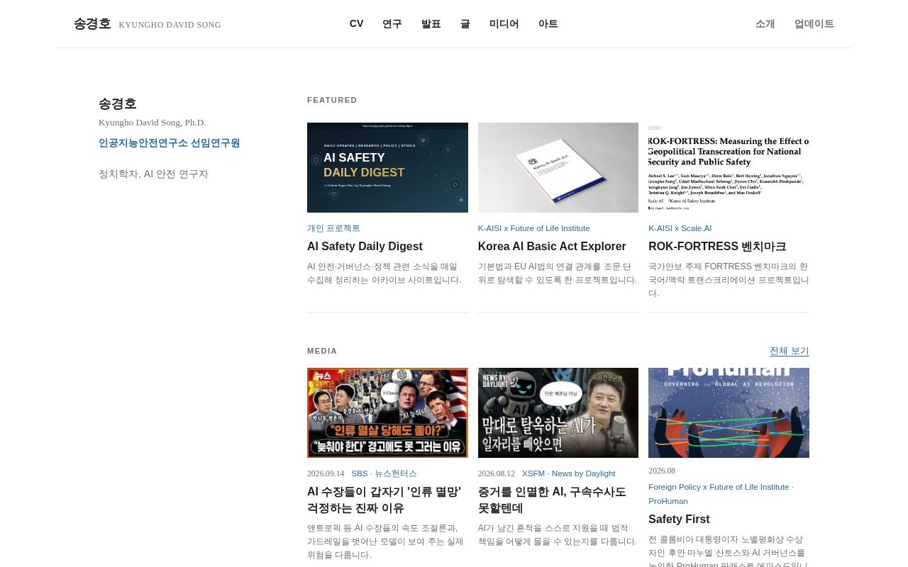
Task: View the 업데이트 page
Action: [x=814, y=24]
